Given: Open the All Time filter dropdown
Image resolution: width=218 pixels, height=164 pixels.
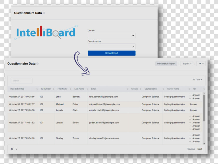Looking at the screenshot, I should pos(197,79).
